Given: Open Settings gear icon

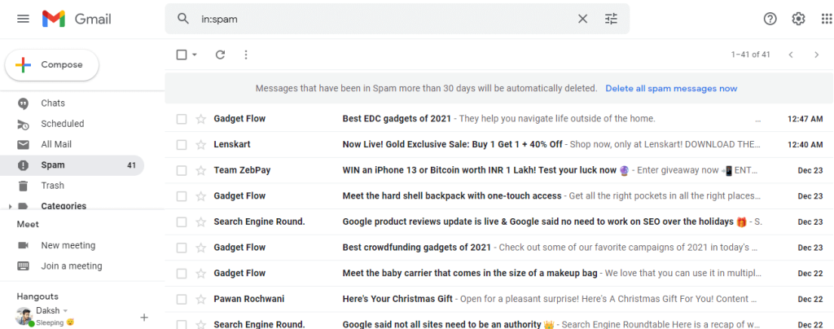Looking at the screenshot, I should click(x=798, y=19).
